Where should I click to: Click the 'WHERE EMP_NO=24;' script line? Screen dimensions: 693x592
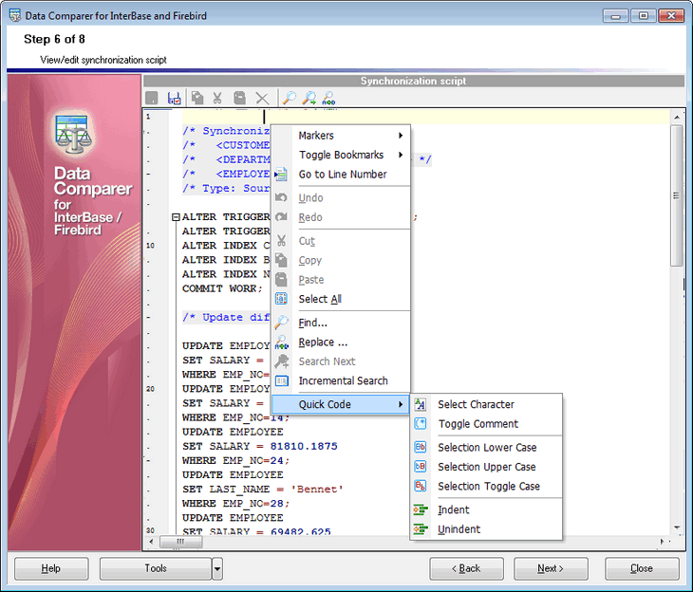tap(236, 460)
